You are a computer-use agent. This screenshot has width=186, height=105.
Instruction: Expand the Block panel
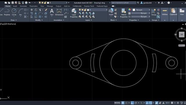pyautogui.click(x=113, y=20)
